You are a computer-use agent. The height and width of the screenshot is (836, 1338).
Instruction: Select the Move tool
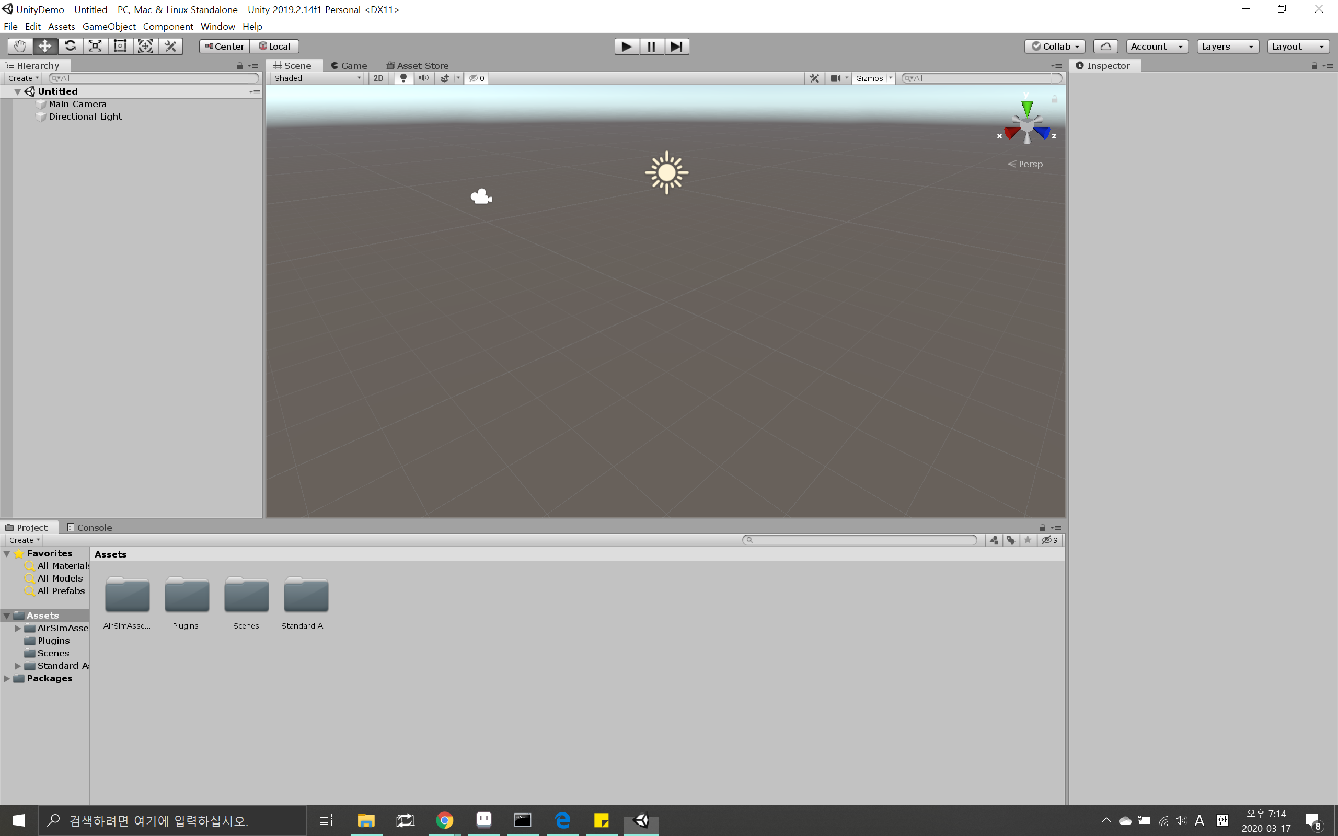pos(45,46)
